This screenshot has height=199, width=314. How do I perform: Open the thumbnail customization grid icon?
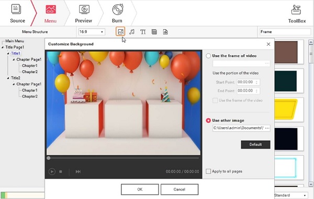click(x=154, y=32)
